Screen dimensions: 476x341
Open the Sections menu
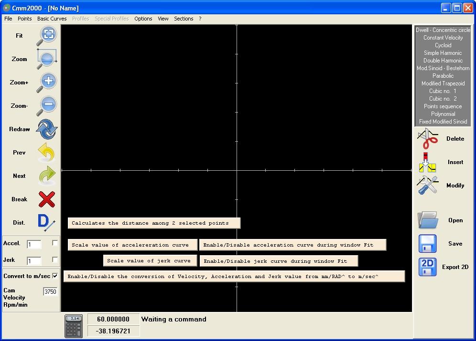[x=184, y=19]
